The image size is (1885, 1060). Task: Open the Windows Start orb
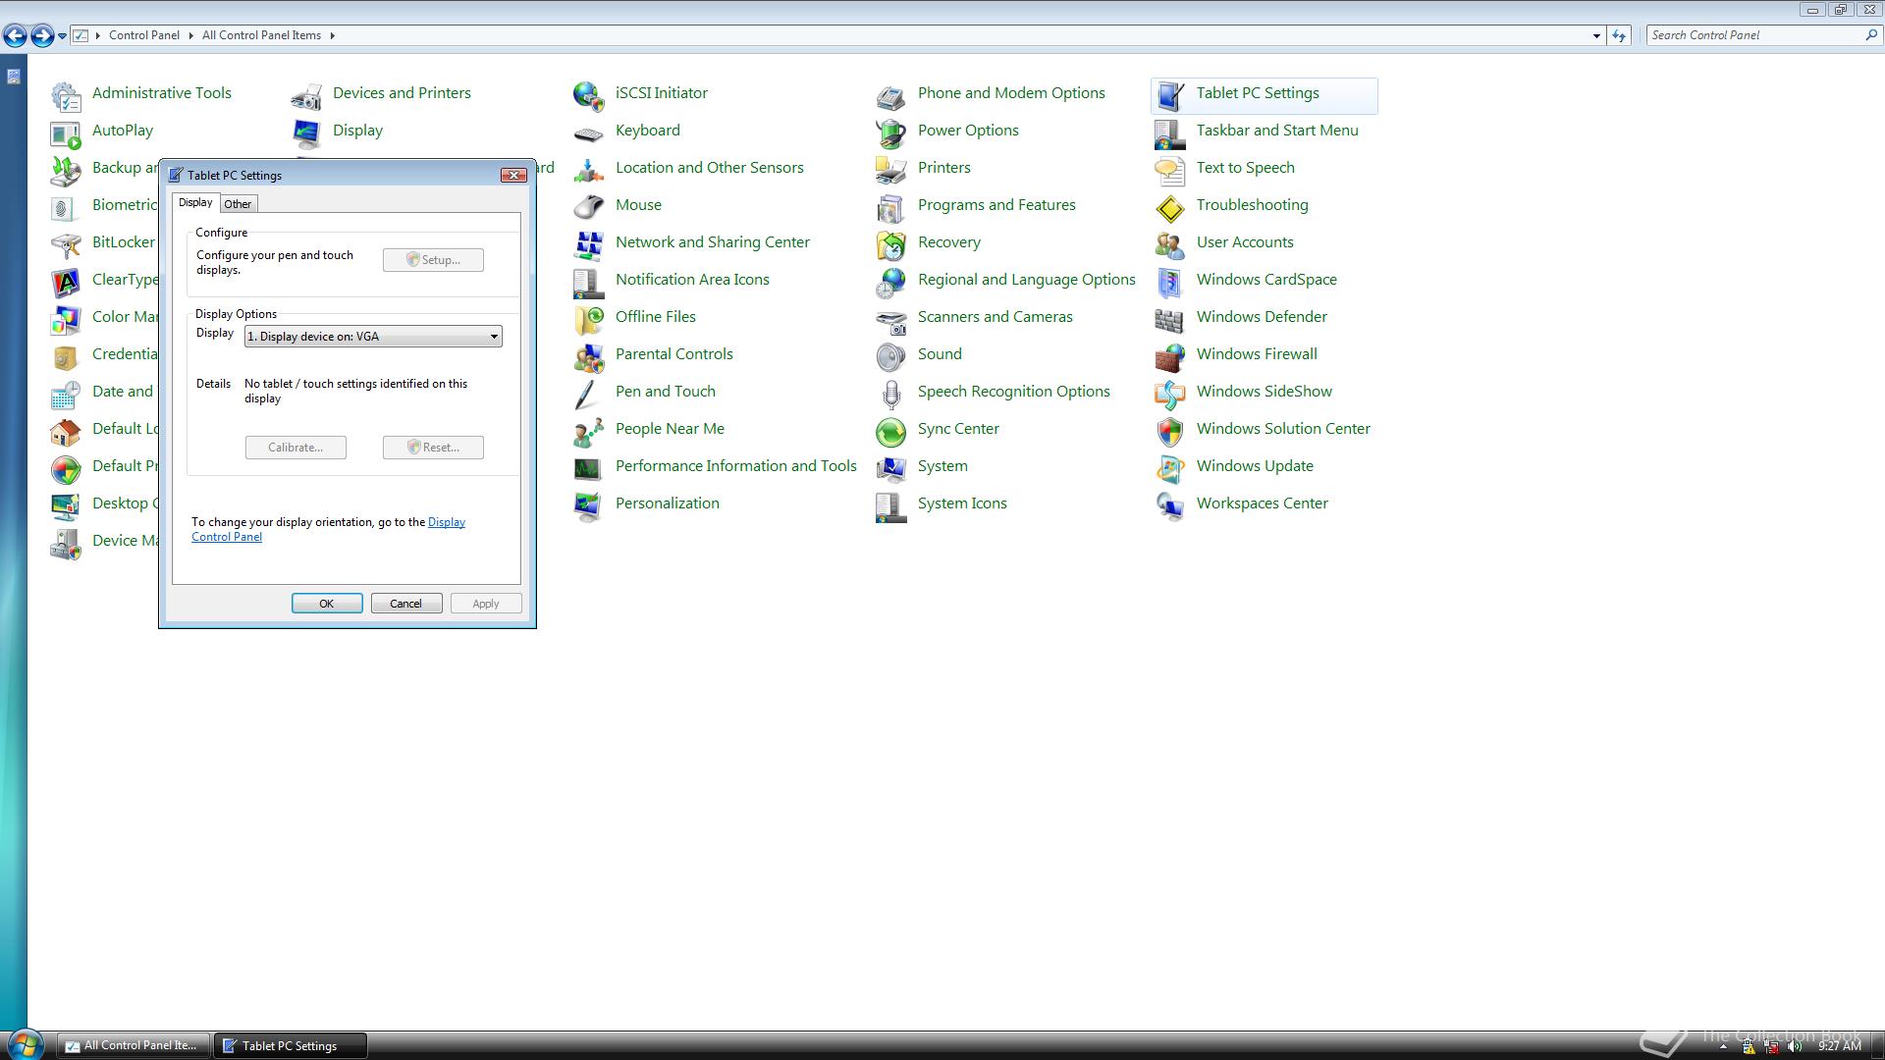click(x=25, y=1044)
